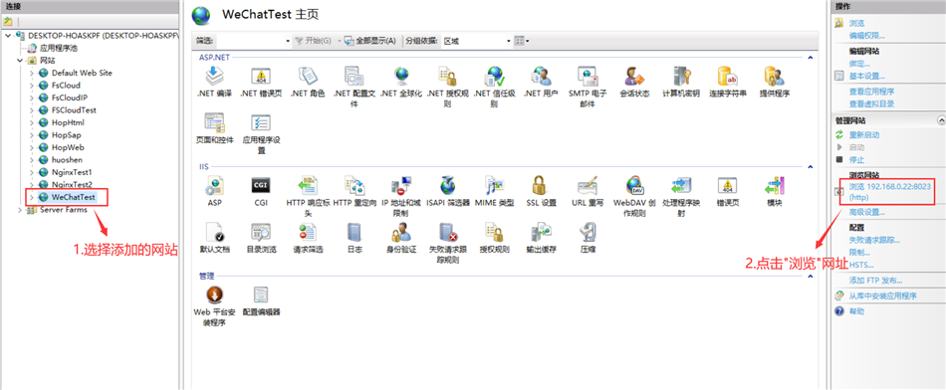Screen dimensions: 946x390
Task: Select the NginxTest1 site
Action: pos(72,172)
